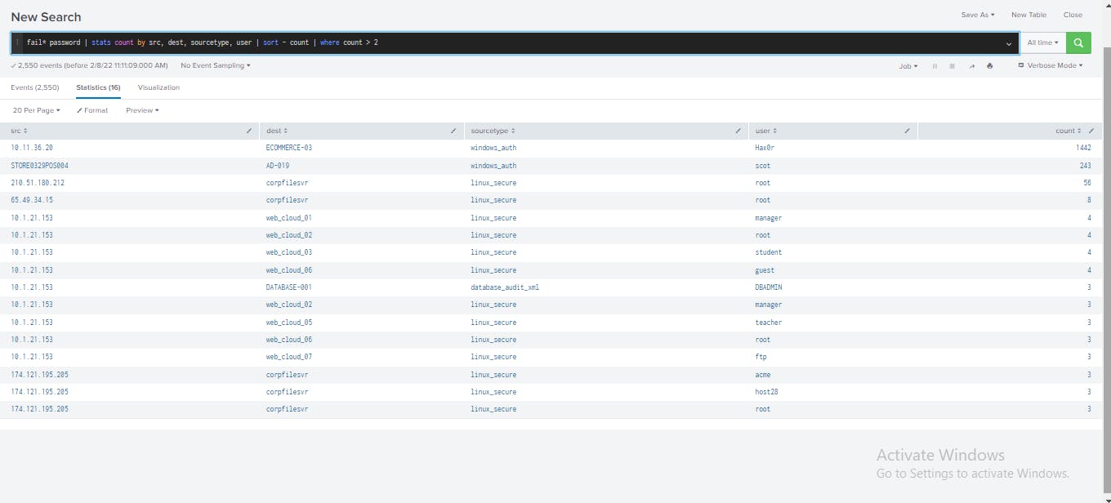Click the src value STORE0329POS004

pyautogui.click(x=39, y=166)
